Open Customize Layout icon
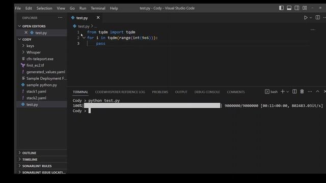326x183 pixels. point(305,8)
